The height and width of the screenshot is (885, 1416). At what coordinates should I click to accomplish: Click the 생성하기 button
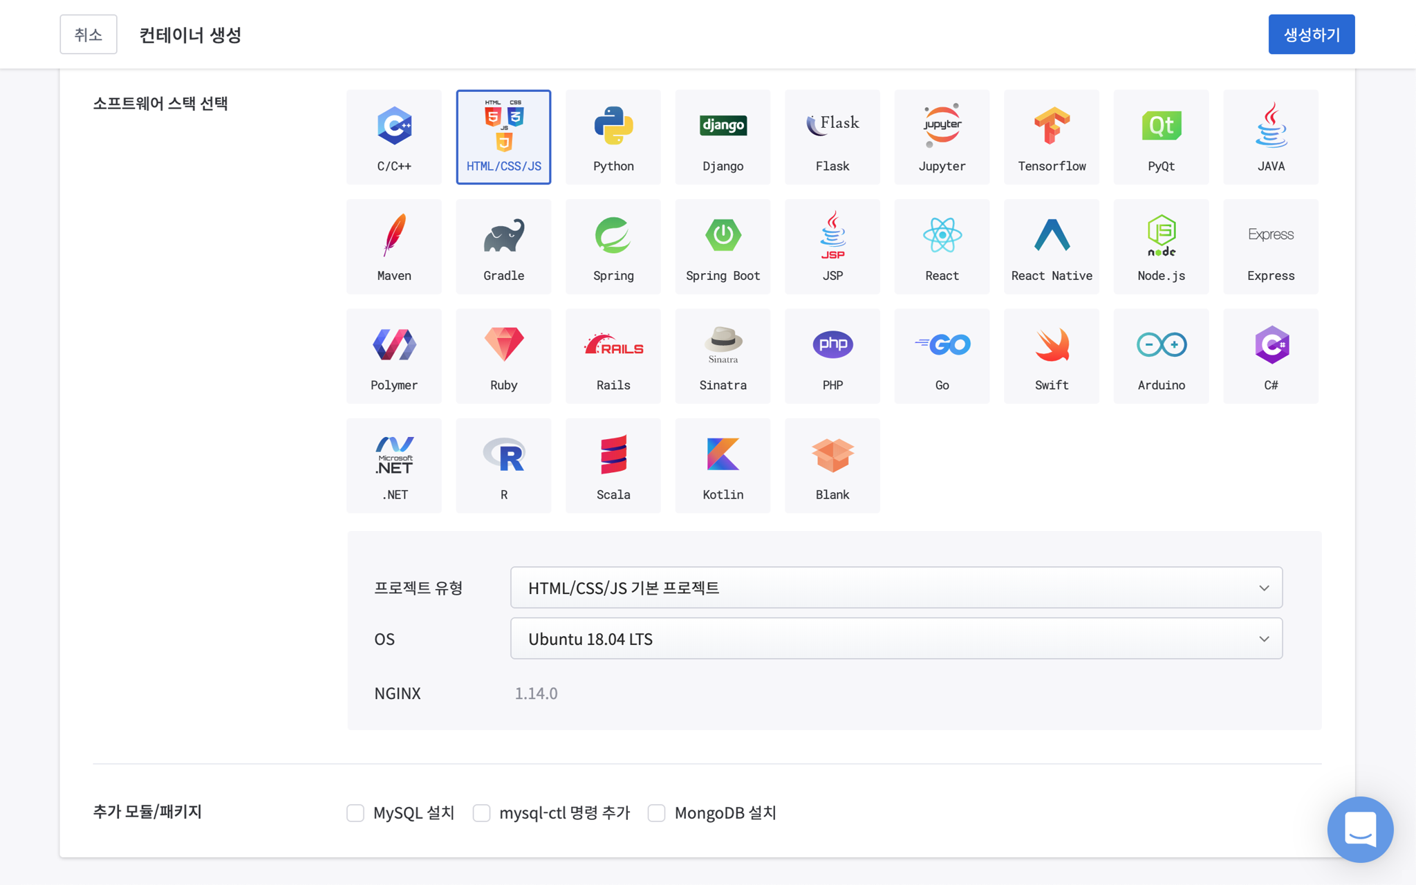[1311, 35]
